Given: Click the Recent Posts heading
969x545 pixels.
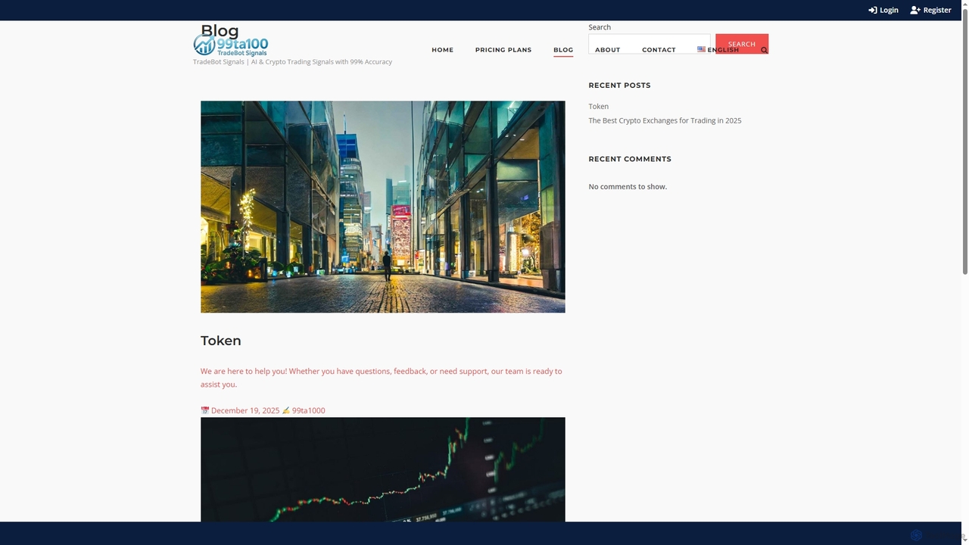Looking at the screenshot, I should [x=619, y=86].
